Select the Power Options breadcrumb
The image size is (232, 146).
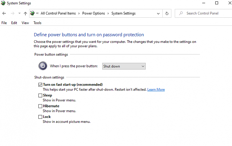click(x=93, y=13)
